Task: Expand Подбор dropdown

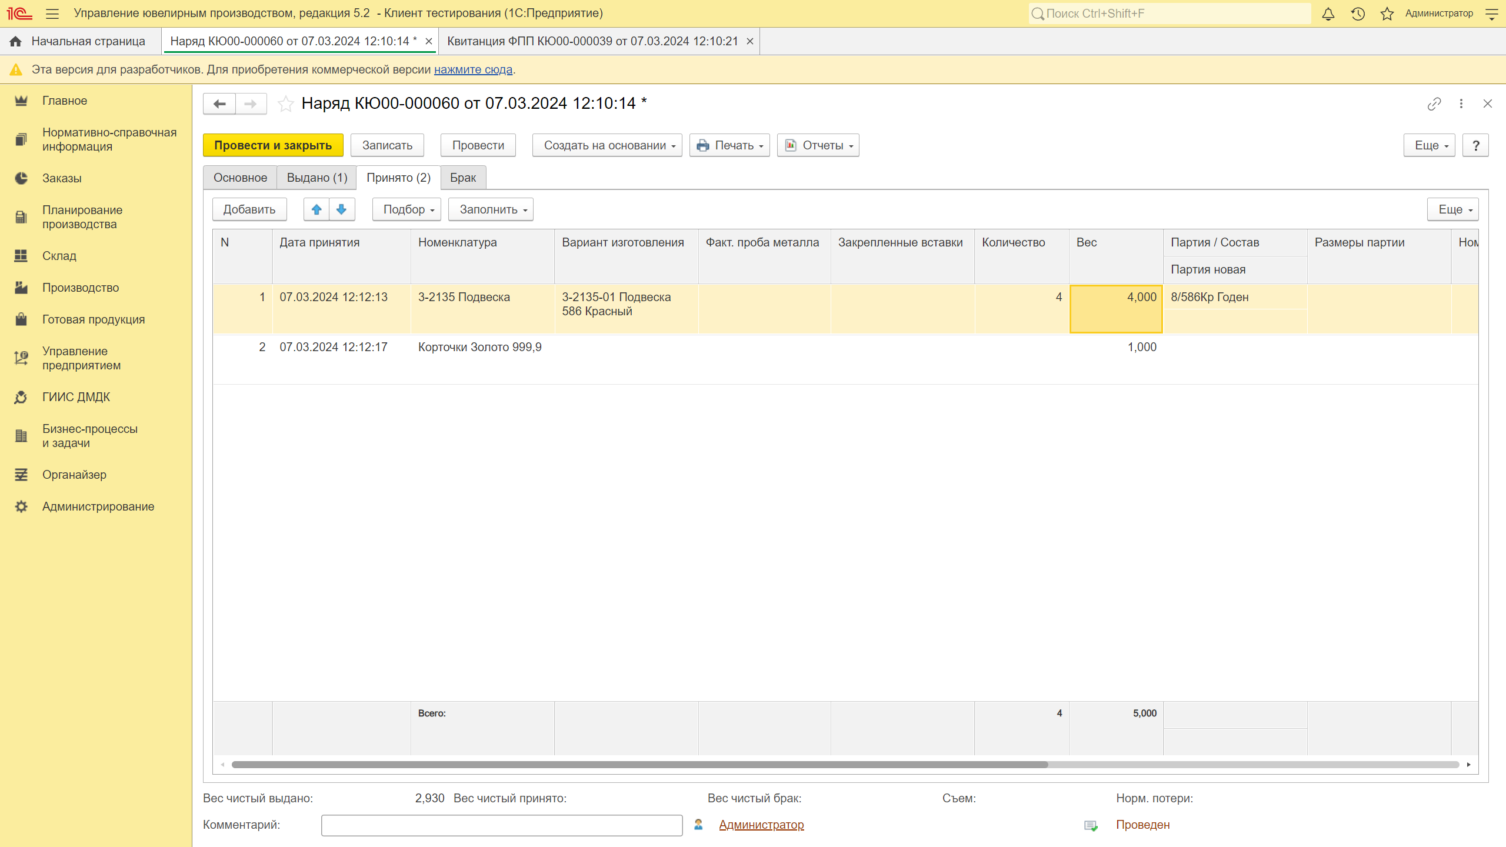Action: click(x=407, y=209)
